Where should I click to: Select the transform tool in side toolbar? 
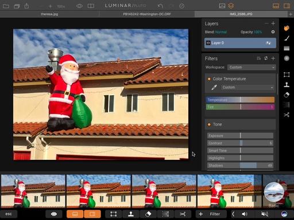[287, 74]
